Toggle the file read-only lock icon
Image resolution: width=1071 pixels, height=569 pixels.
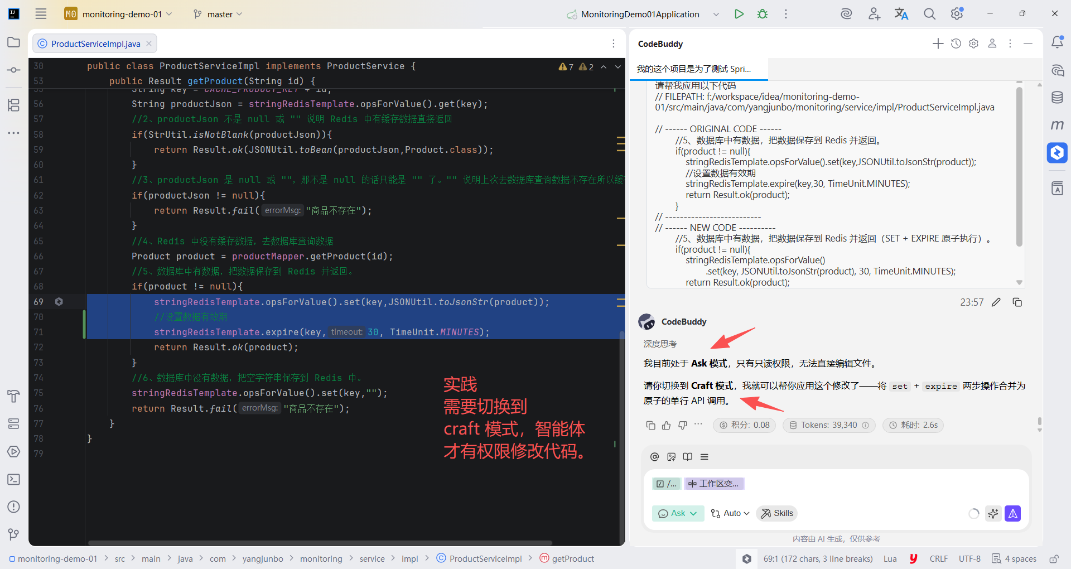click(x=1054, y=559)
